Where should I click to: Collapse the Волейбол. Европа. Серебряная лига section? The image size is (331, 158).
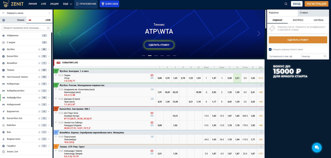click(x=261, y=132)
